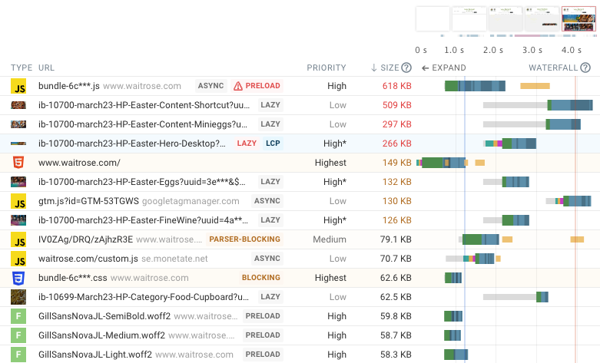This screenshot has height=363, width=600.
Task: Click the 509 KB size value
Action: point(397,105)
